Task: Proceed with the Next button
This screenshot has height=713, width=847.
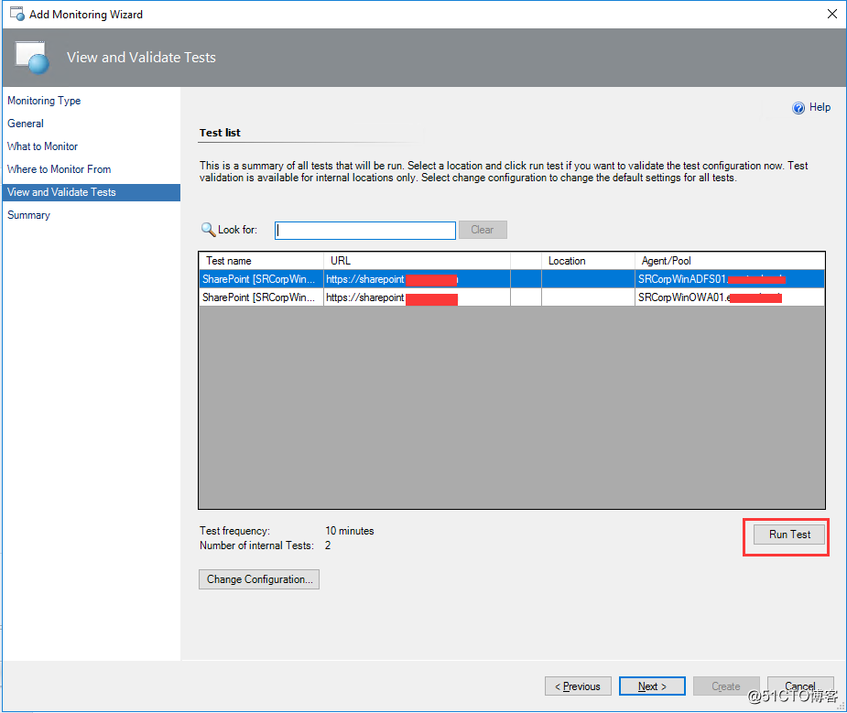Action: pos(652,686)
